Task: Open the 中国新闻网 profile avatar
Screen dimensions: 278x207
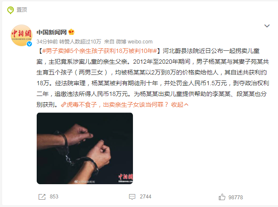Action: point(22,35)
